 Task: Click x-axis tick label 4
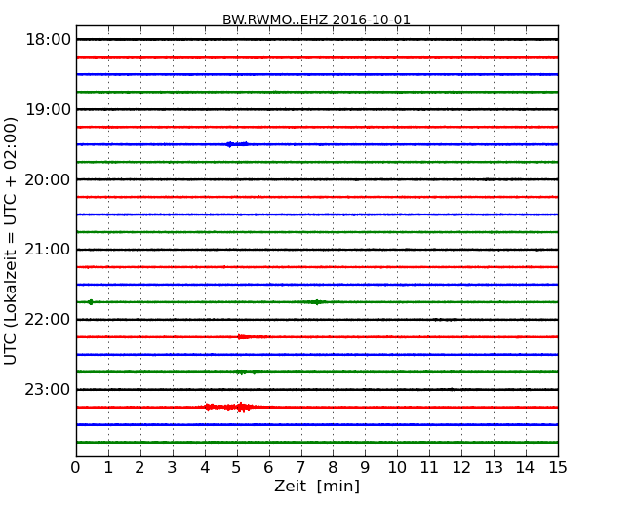coord(205,467)
